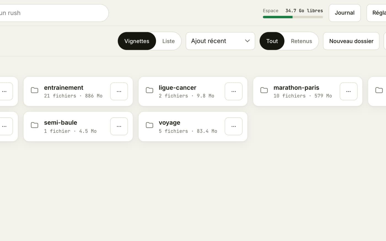Click the "34.7 Go libres" storage text

(x=304, y=11)
